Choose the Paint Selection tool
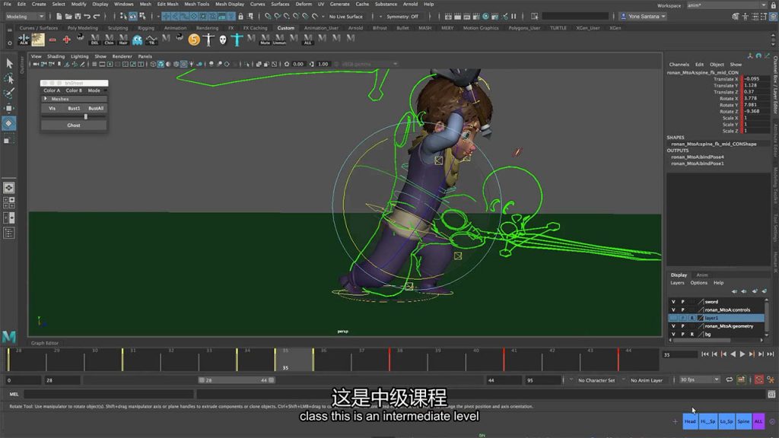The height and width of the screenshot is (438, 779). pyautogui.click(x=9, y=94)
